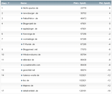
Task: Click the arrow icon before Windowsbunny de
Action: pyautogui.click(x=22, y=55)
